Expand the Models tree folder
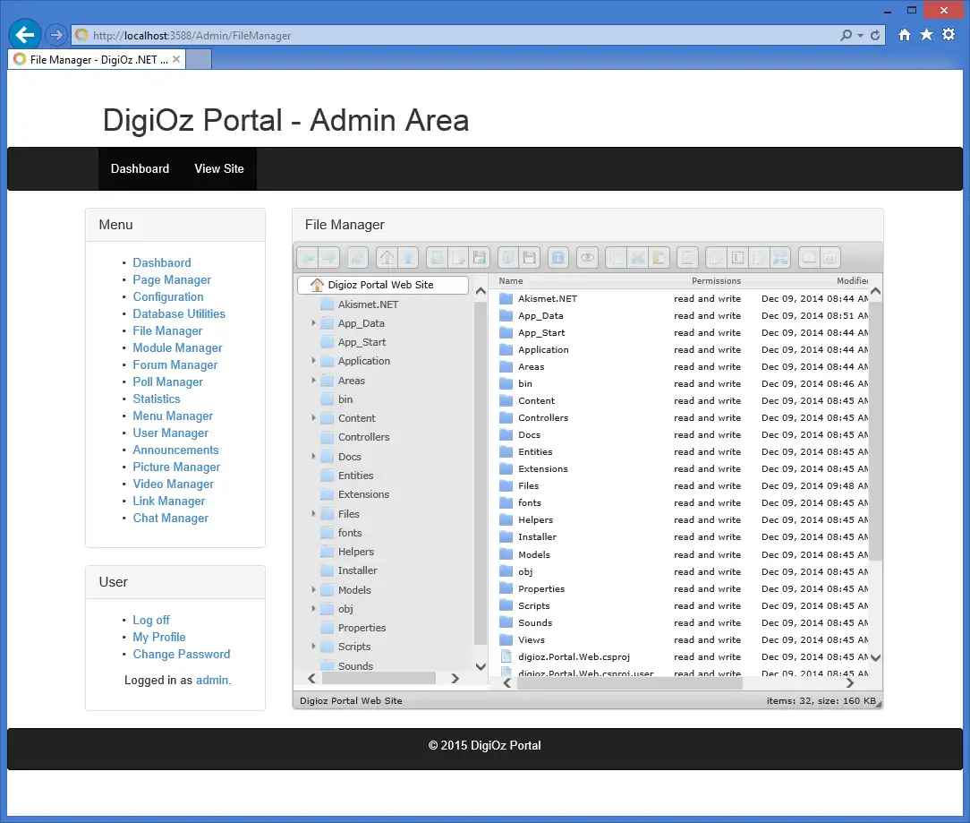 click(x=314, y=589)
